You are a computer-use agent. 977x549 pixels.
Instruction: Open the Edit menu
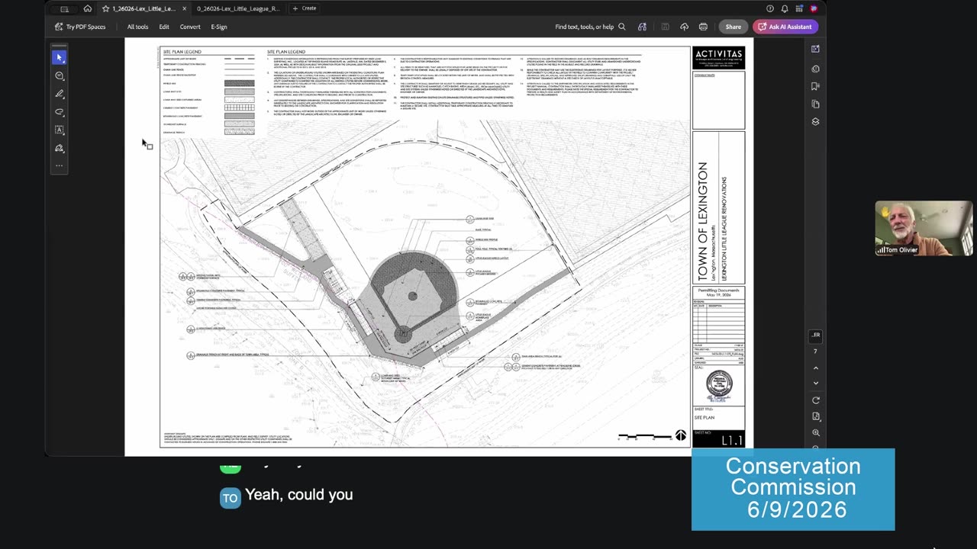point(164,27)
